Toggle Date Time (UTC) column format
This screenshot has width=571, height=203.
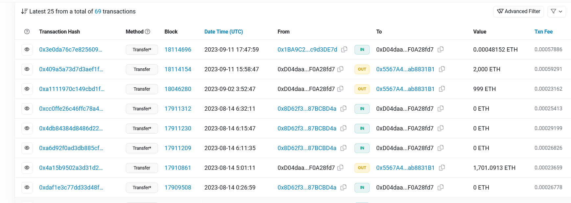coord(223,32)
